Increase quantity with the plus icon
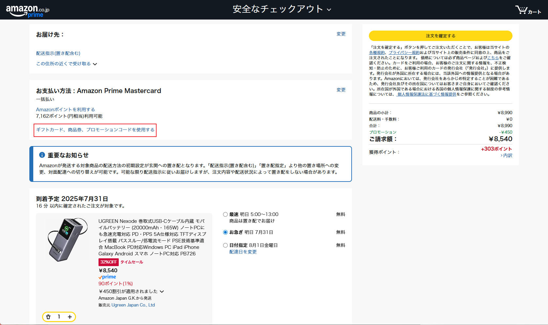Viewport: 548px width, 325px height. coord(70,317)
